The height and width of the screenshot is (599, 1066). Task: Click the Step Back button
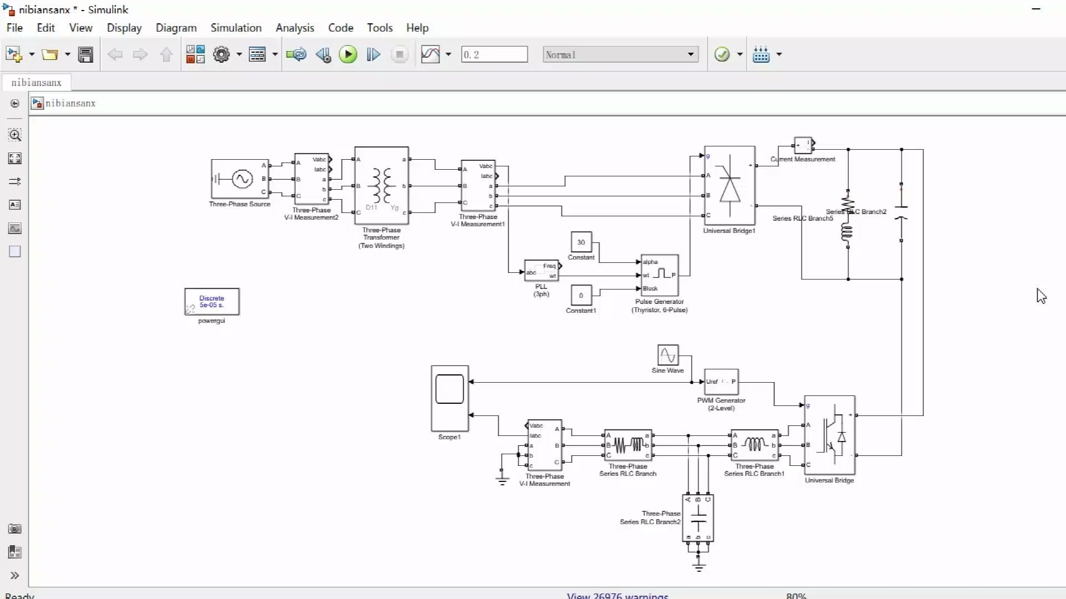[x=323, y=54]
